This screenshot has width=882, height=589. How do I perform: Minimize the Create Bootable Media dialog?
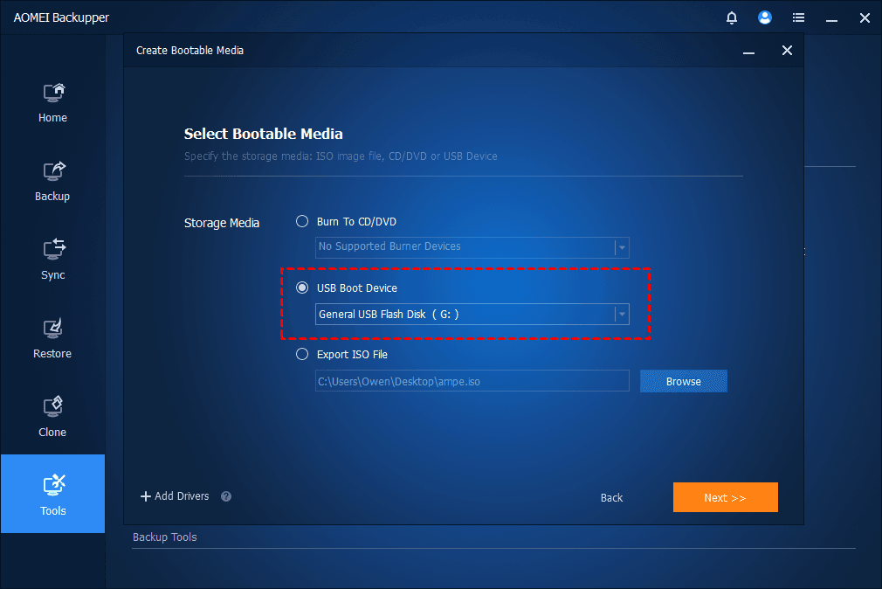pos(748,52)
